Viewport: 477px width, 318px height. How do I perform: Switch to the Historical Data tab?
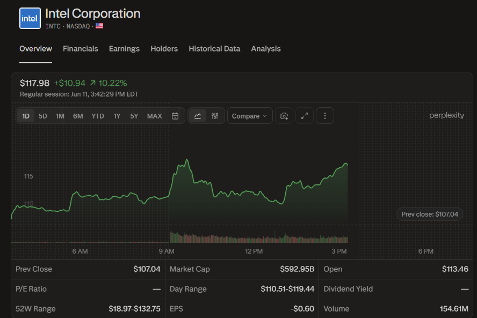(x=214, y=49)
